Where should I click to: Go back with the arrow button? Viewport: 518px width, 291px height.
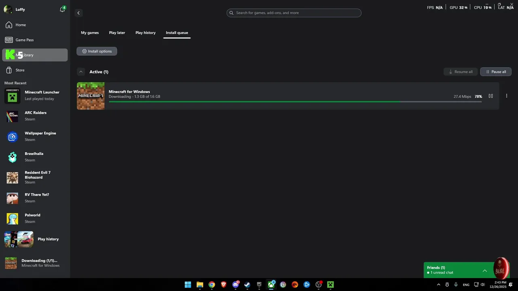point(79,13)
